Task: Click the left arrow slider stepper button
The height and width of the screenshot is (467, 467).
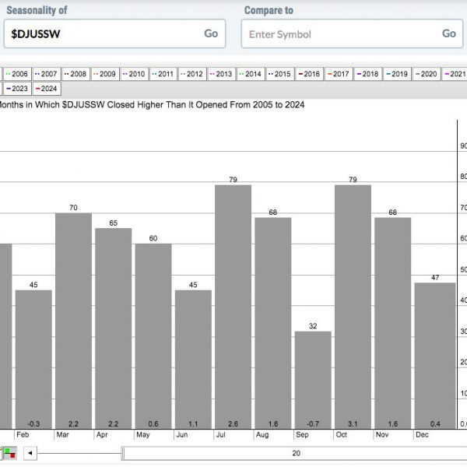Action: pos(30,453)
